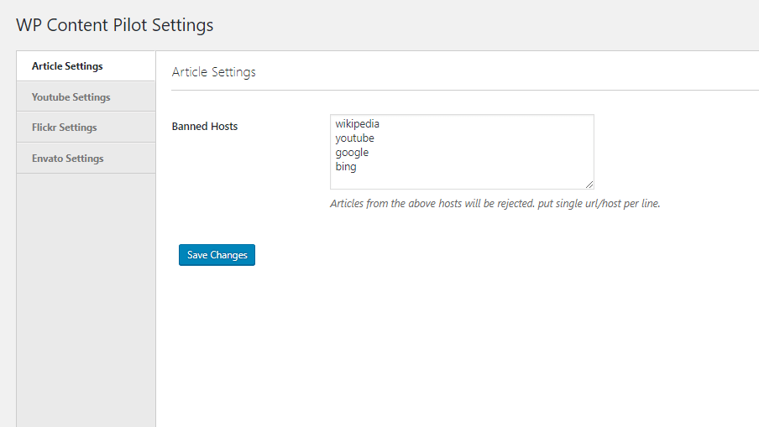Set cursor on the google host entry
Screen dimensions: 759x427
352,153
